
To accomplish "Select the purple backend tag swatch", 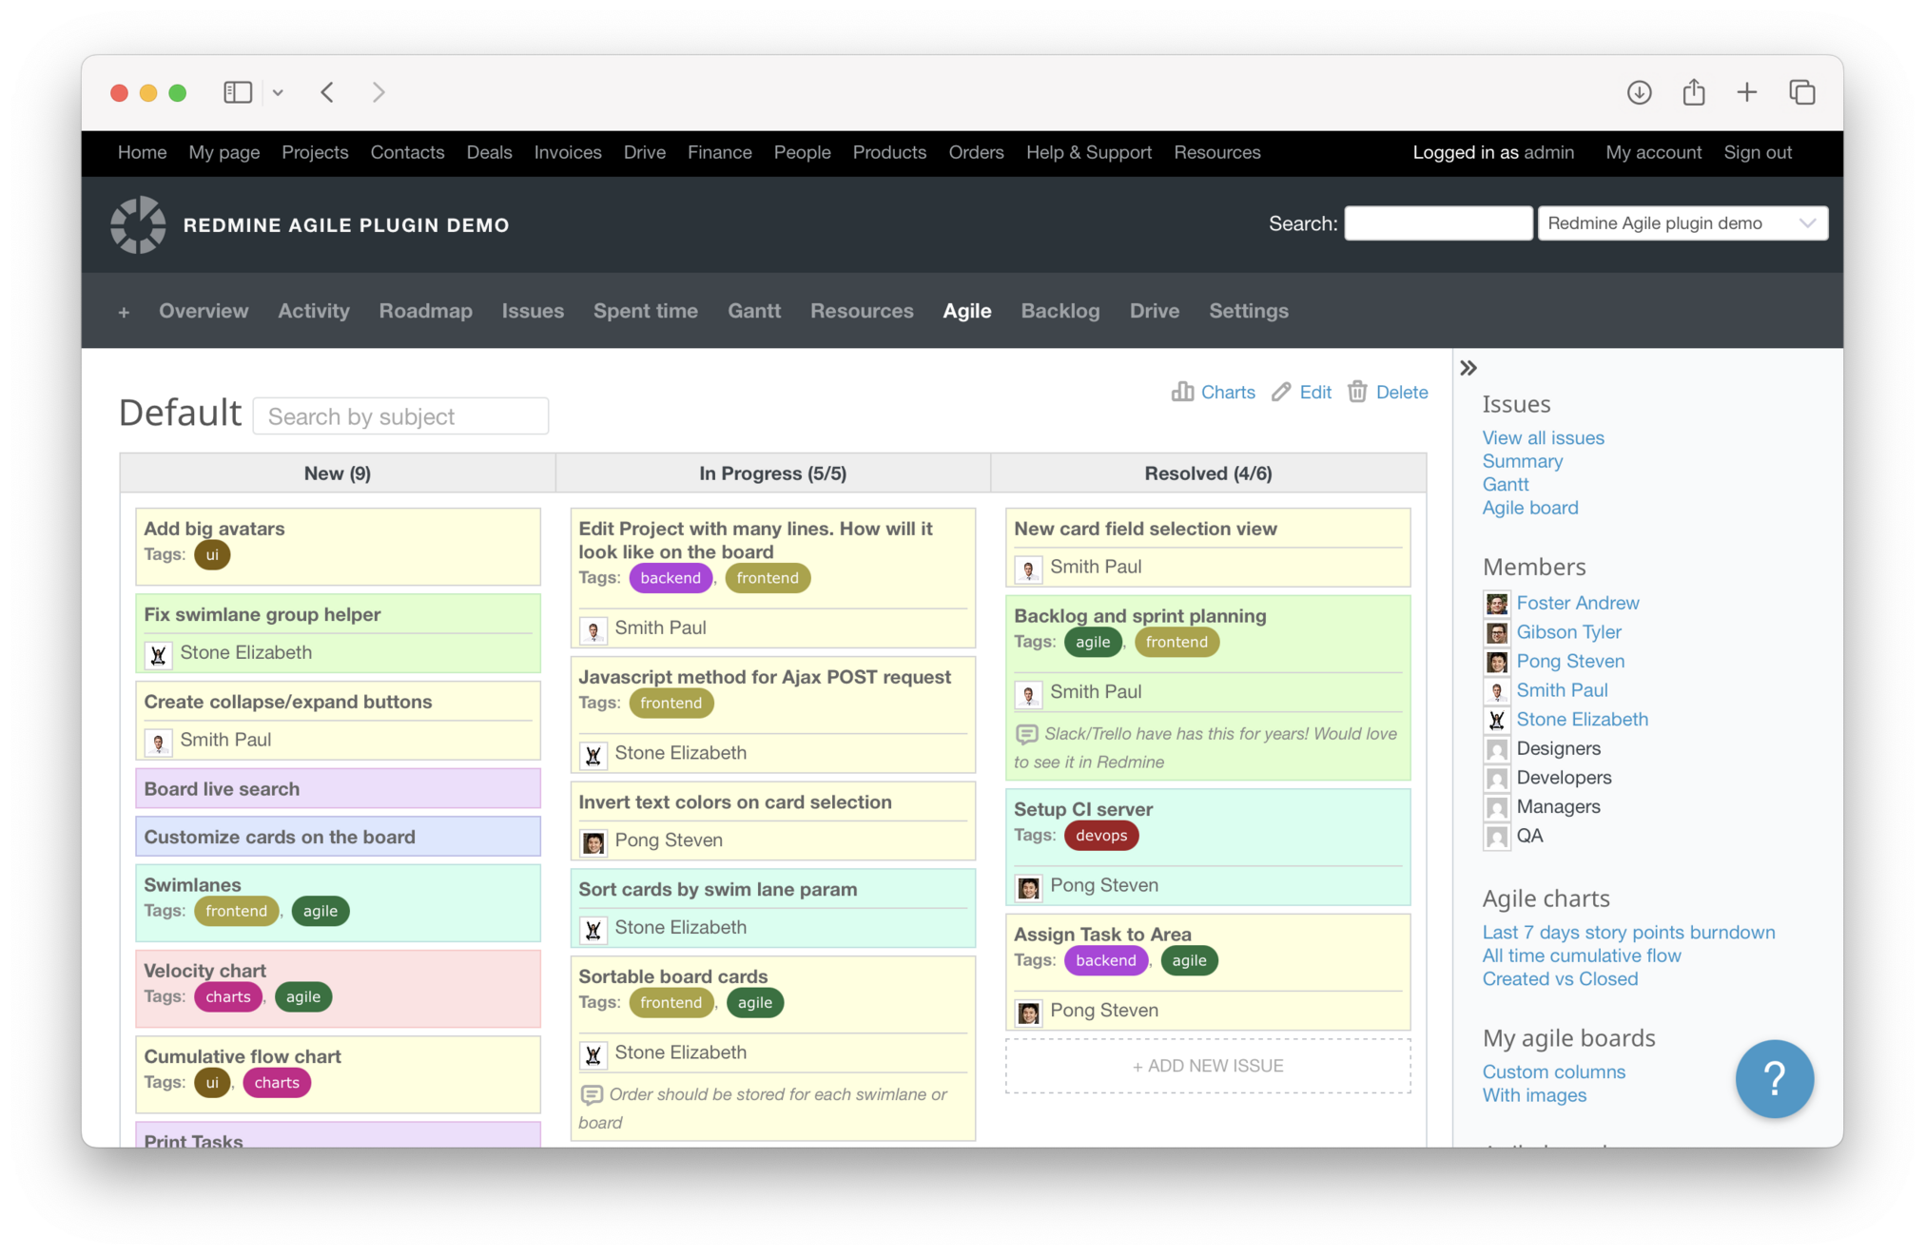I will [670, 578].
